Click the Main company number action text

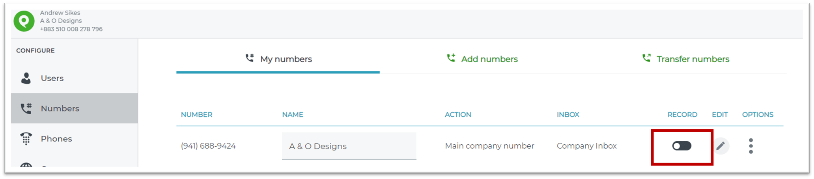tap(489, 146)
